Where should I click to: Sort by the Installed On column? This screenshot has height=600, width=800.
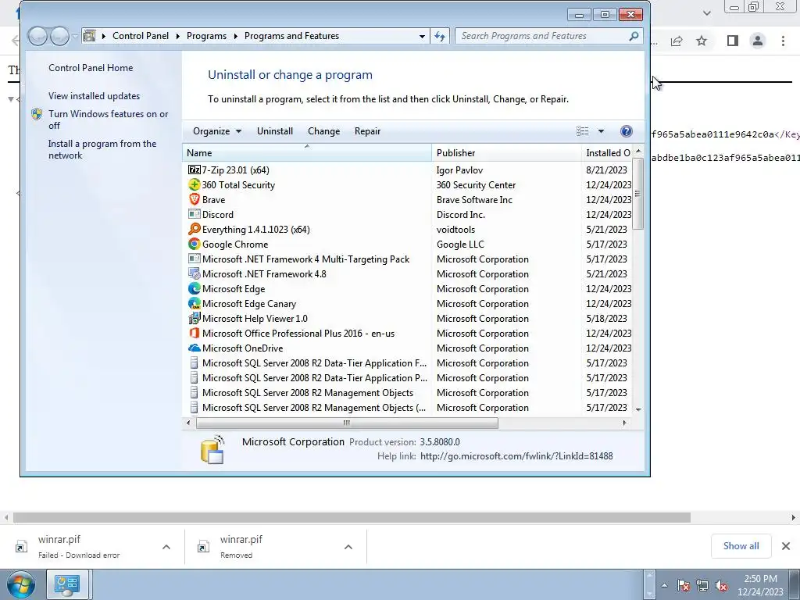607,152
